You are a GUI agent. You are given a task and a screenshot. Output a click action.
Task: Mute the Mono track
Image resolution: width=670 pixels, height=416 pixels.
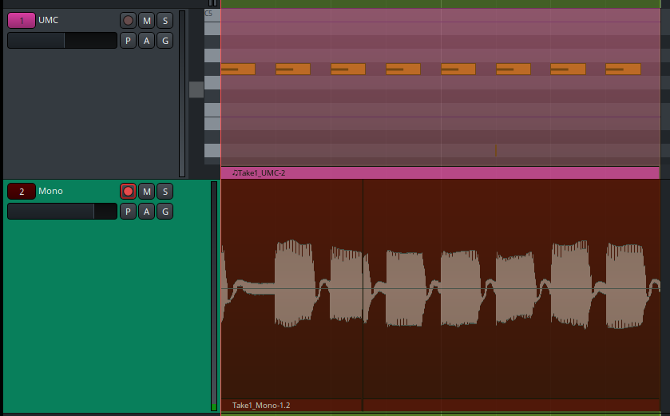(146, 191)
